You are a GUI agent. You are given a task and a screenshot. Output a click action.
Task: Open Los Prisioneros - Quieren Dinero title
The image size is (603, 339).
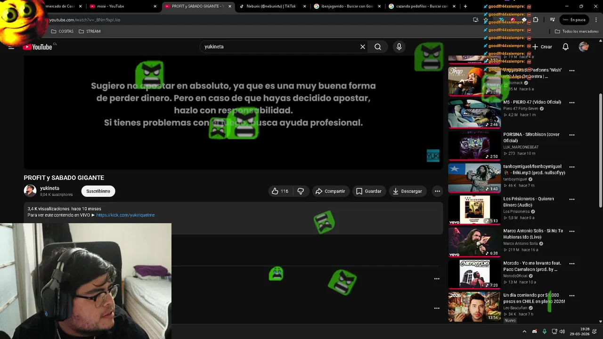(529, 202)
